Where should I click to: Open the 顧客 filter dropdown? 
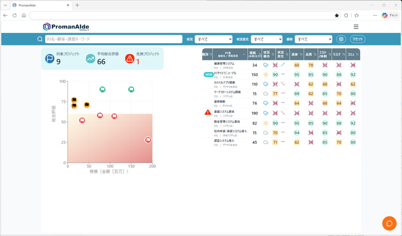pos(313,39)
